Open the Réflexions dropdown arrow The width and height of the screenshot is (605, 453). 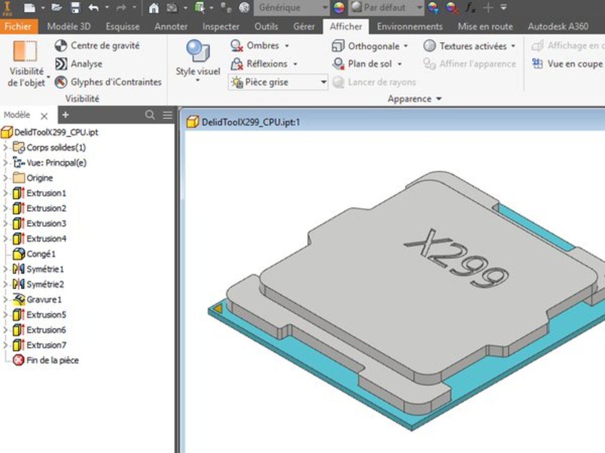(295, 64)
